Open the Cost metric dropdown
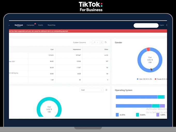Viewport: 176px width, 132px height. click(x=92, y=90)
